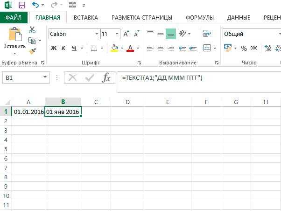281x211 pixels.
Task: Toggle underline Ч formatting
Action: [74, 48]
